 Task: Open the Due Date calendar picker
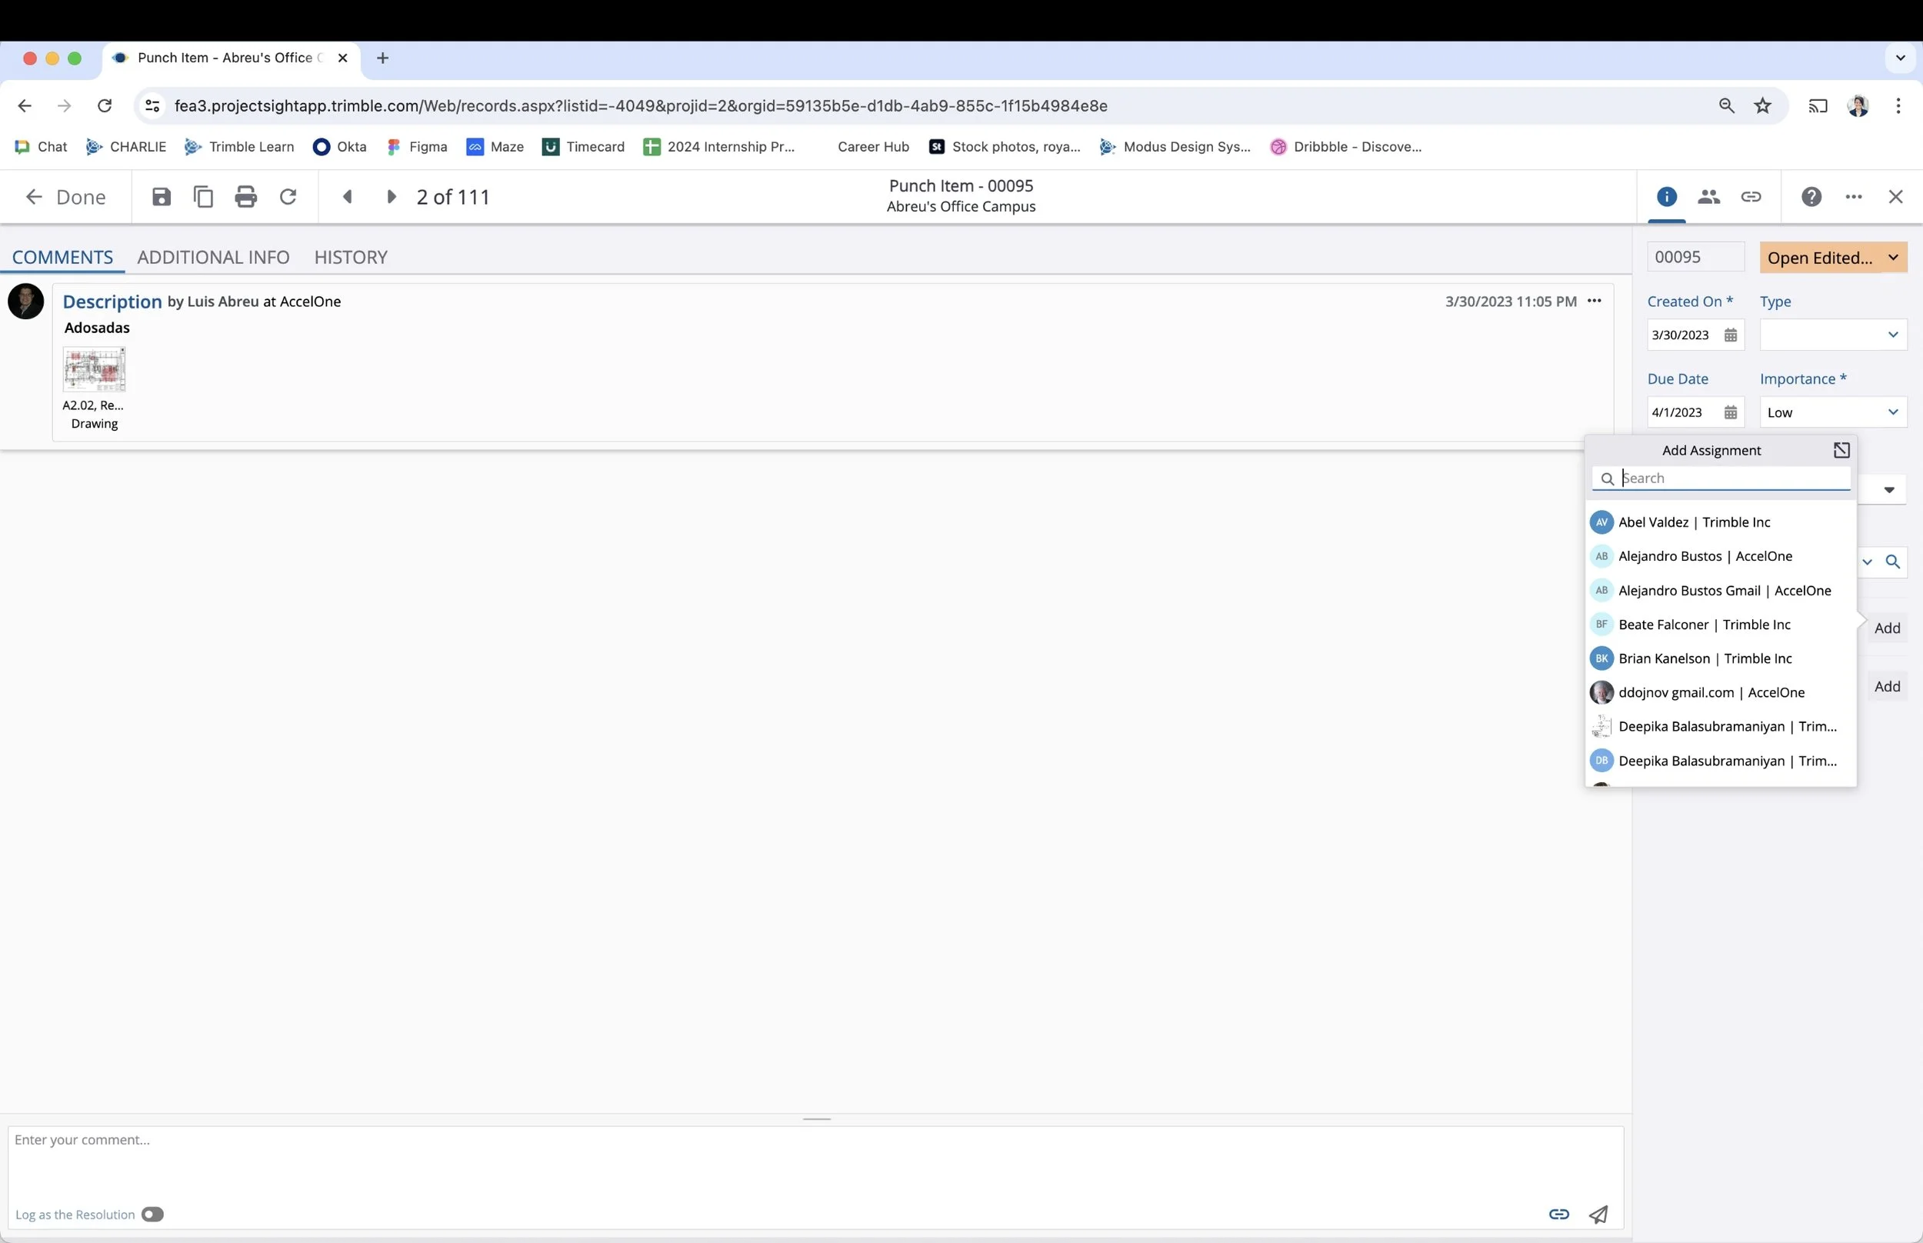pyautogui.click(x=1730, y=412)
